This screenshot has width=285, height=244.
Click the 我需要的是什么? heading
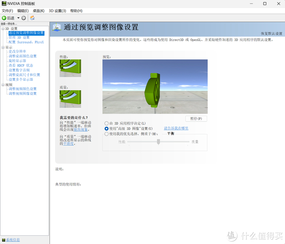74,118
